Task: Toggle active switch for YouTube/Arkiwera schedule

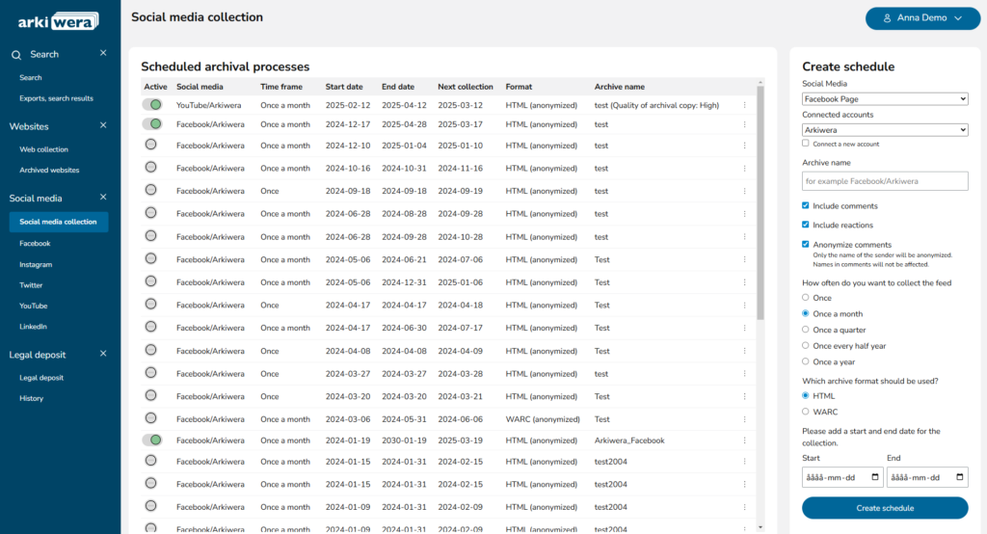Action: [152, 104]
